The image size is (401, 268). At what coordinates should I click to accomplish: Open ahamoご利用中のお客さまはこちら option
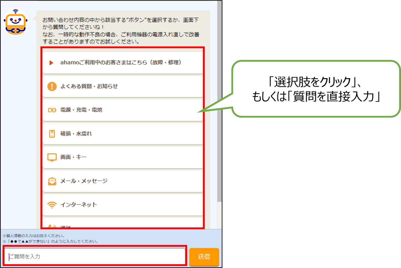coord(121,63)
